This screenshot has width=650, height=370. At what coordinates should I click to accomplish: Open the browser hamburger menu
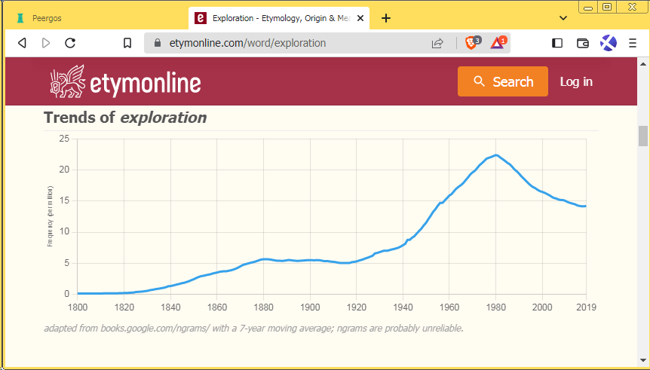point(633,43)
